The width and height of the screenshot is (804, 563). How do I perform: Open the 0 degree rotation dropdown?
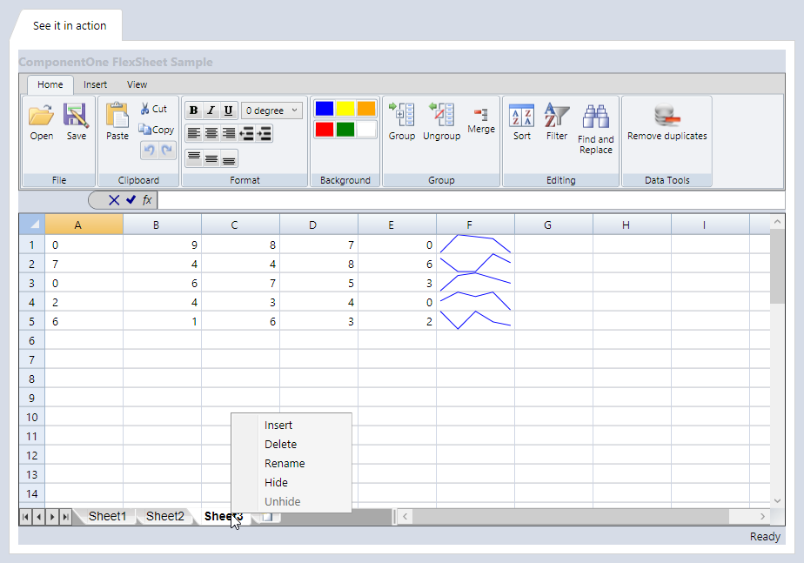pos(271,111)
